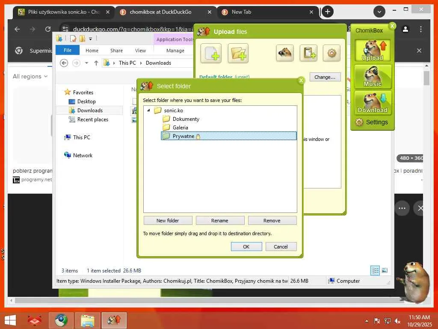This screenshot has width=438, height=329.
Task: Open the ChomikBox Music section
Action: (373, 77)
